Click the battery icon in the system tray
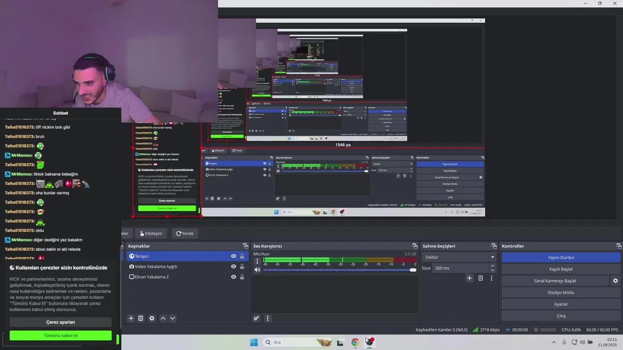Image resolution: width=623 pixels, height=350 pixels. 590,342
